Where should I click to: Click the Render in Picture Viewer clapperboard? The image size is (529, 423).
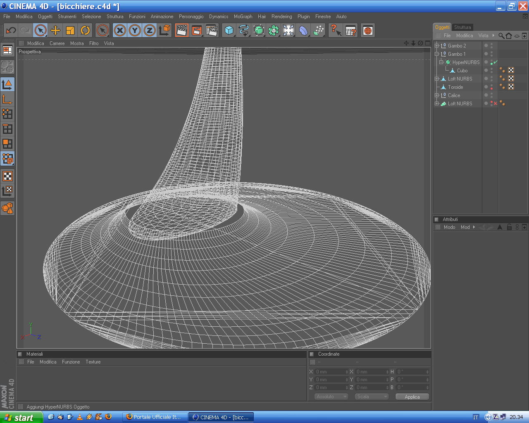point(197,30)
